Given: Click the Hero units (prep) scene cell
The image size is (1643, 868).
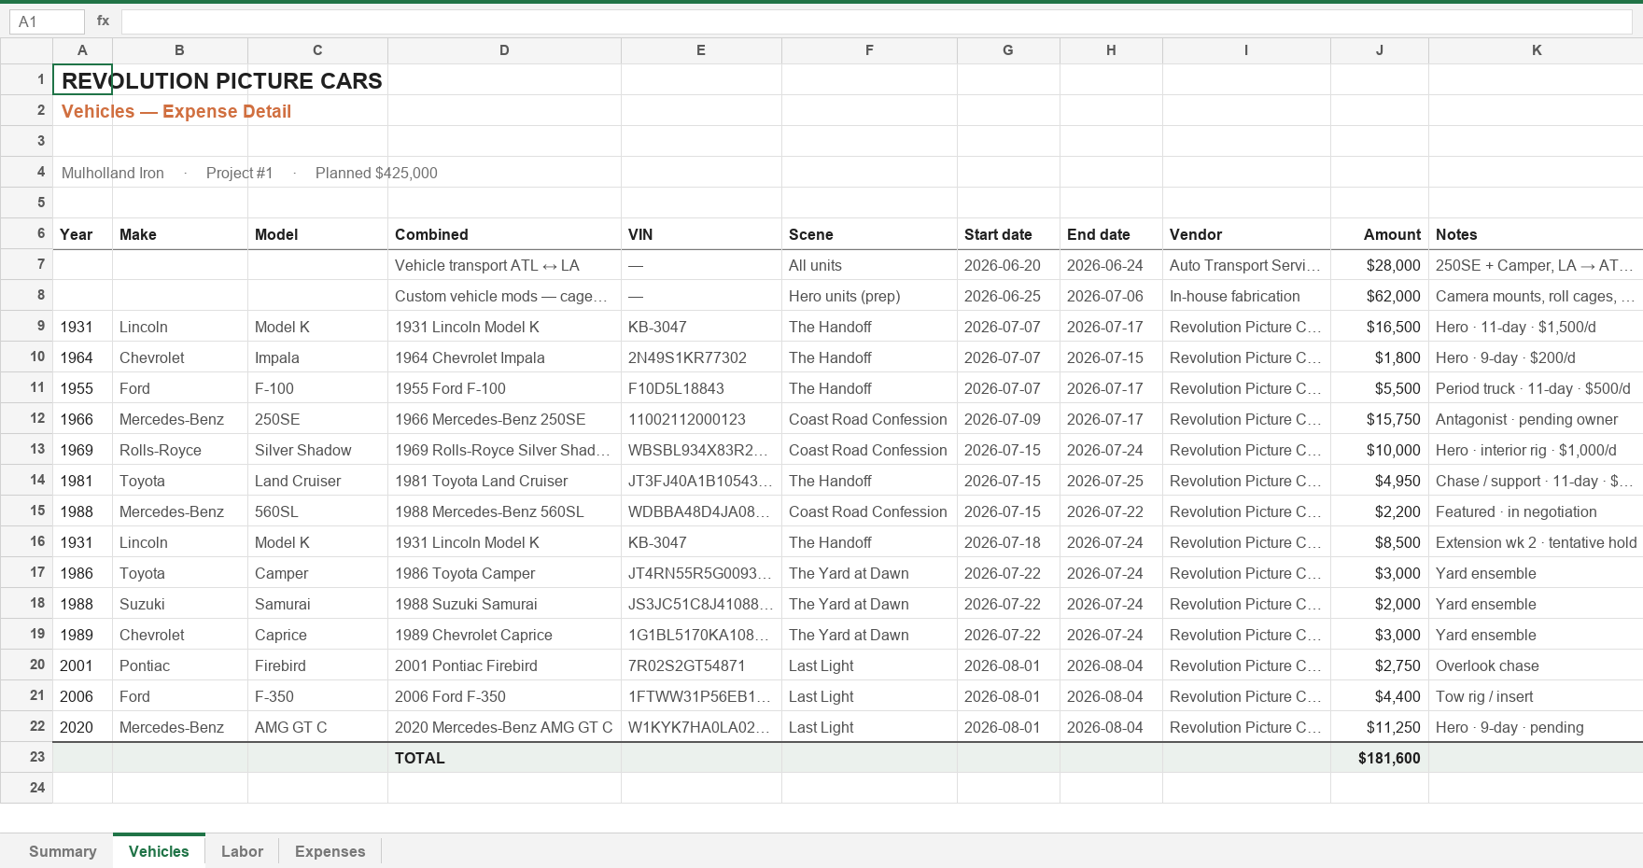Looking at the screenshot, I should [869, 296].
